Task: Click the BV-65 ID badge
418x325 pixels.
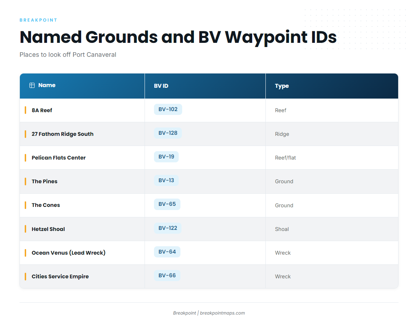Action: point(167,204)
